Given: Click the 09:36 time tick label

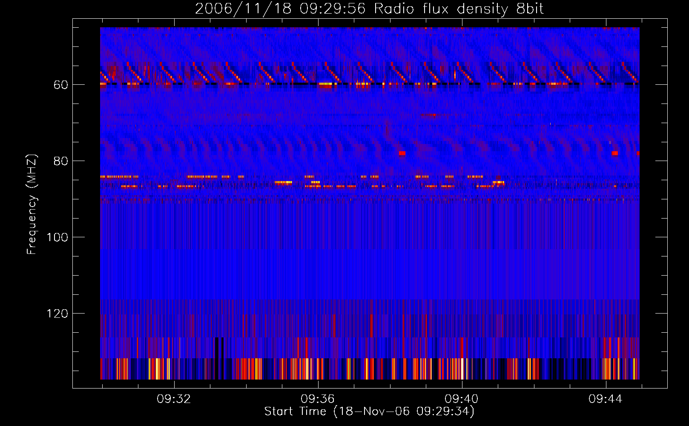Looking at the screenshot, I should [318, 399].
